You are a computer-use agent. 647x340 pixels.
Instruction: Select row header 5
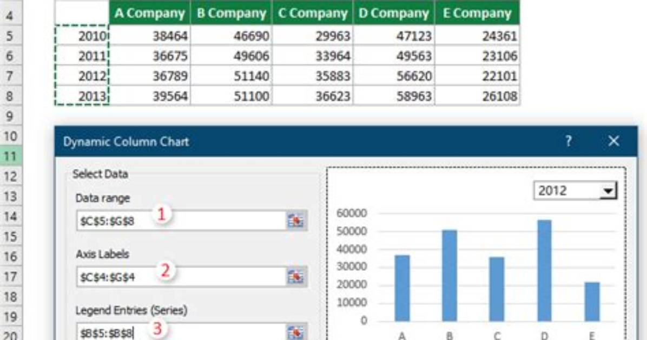[x=10, y=36]
